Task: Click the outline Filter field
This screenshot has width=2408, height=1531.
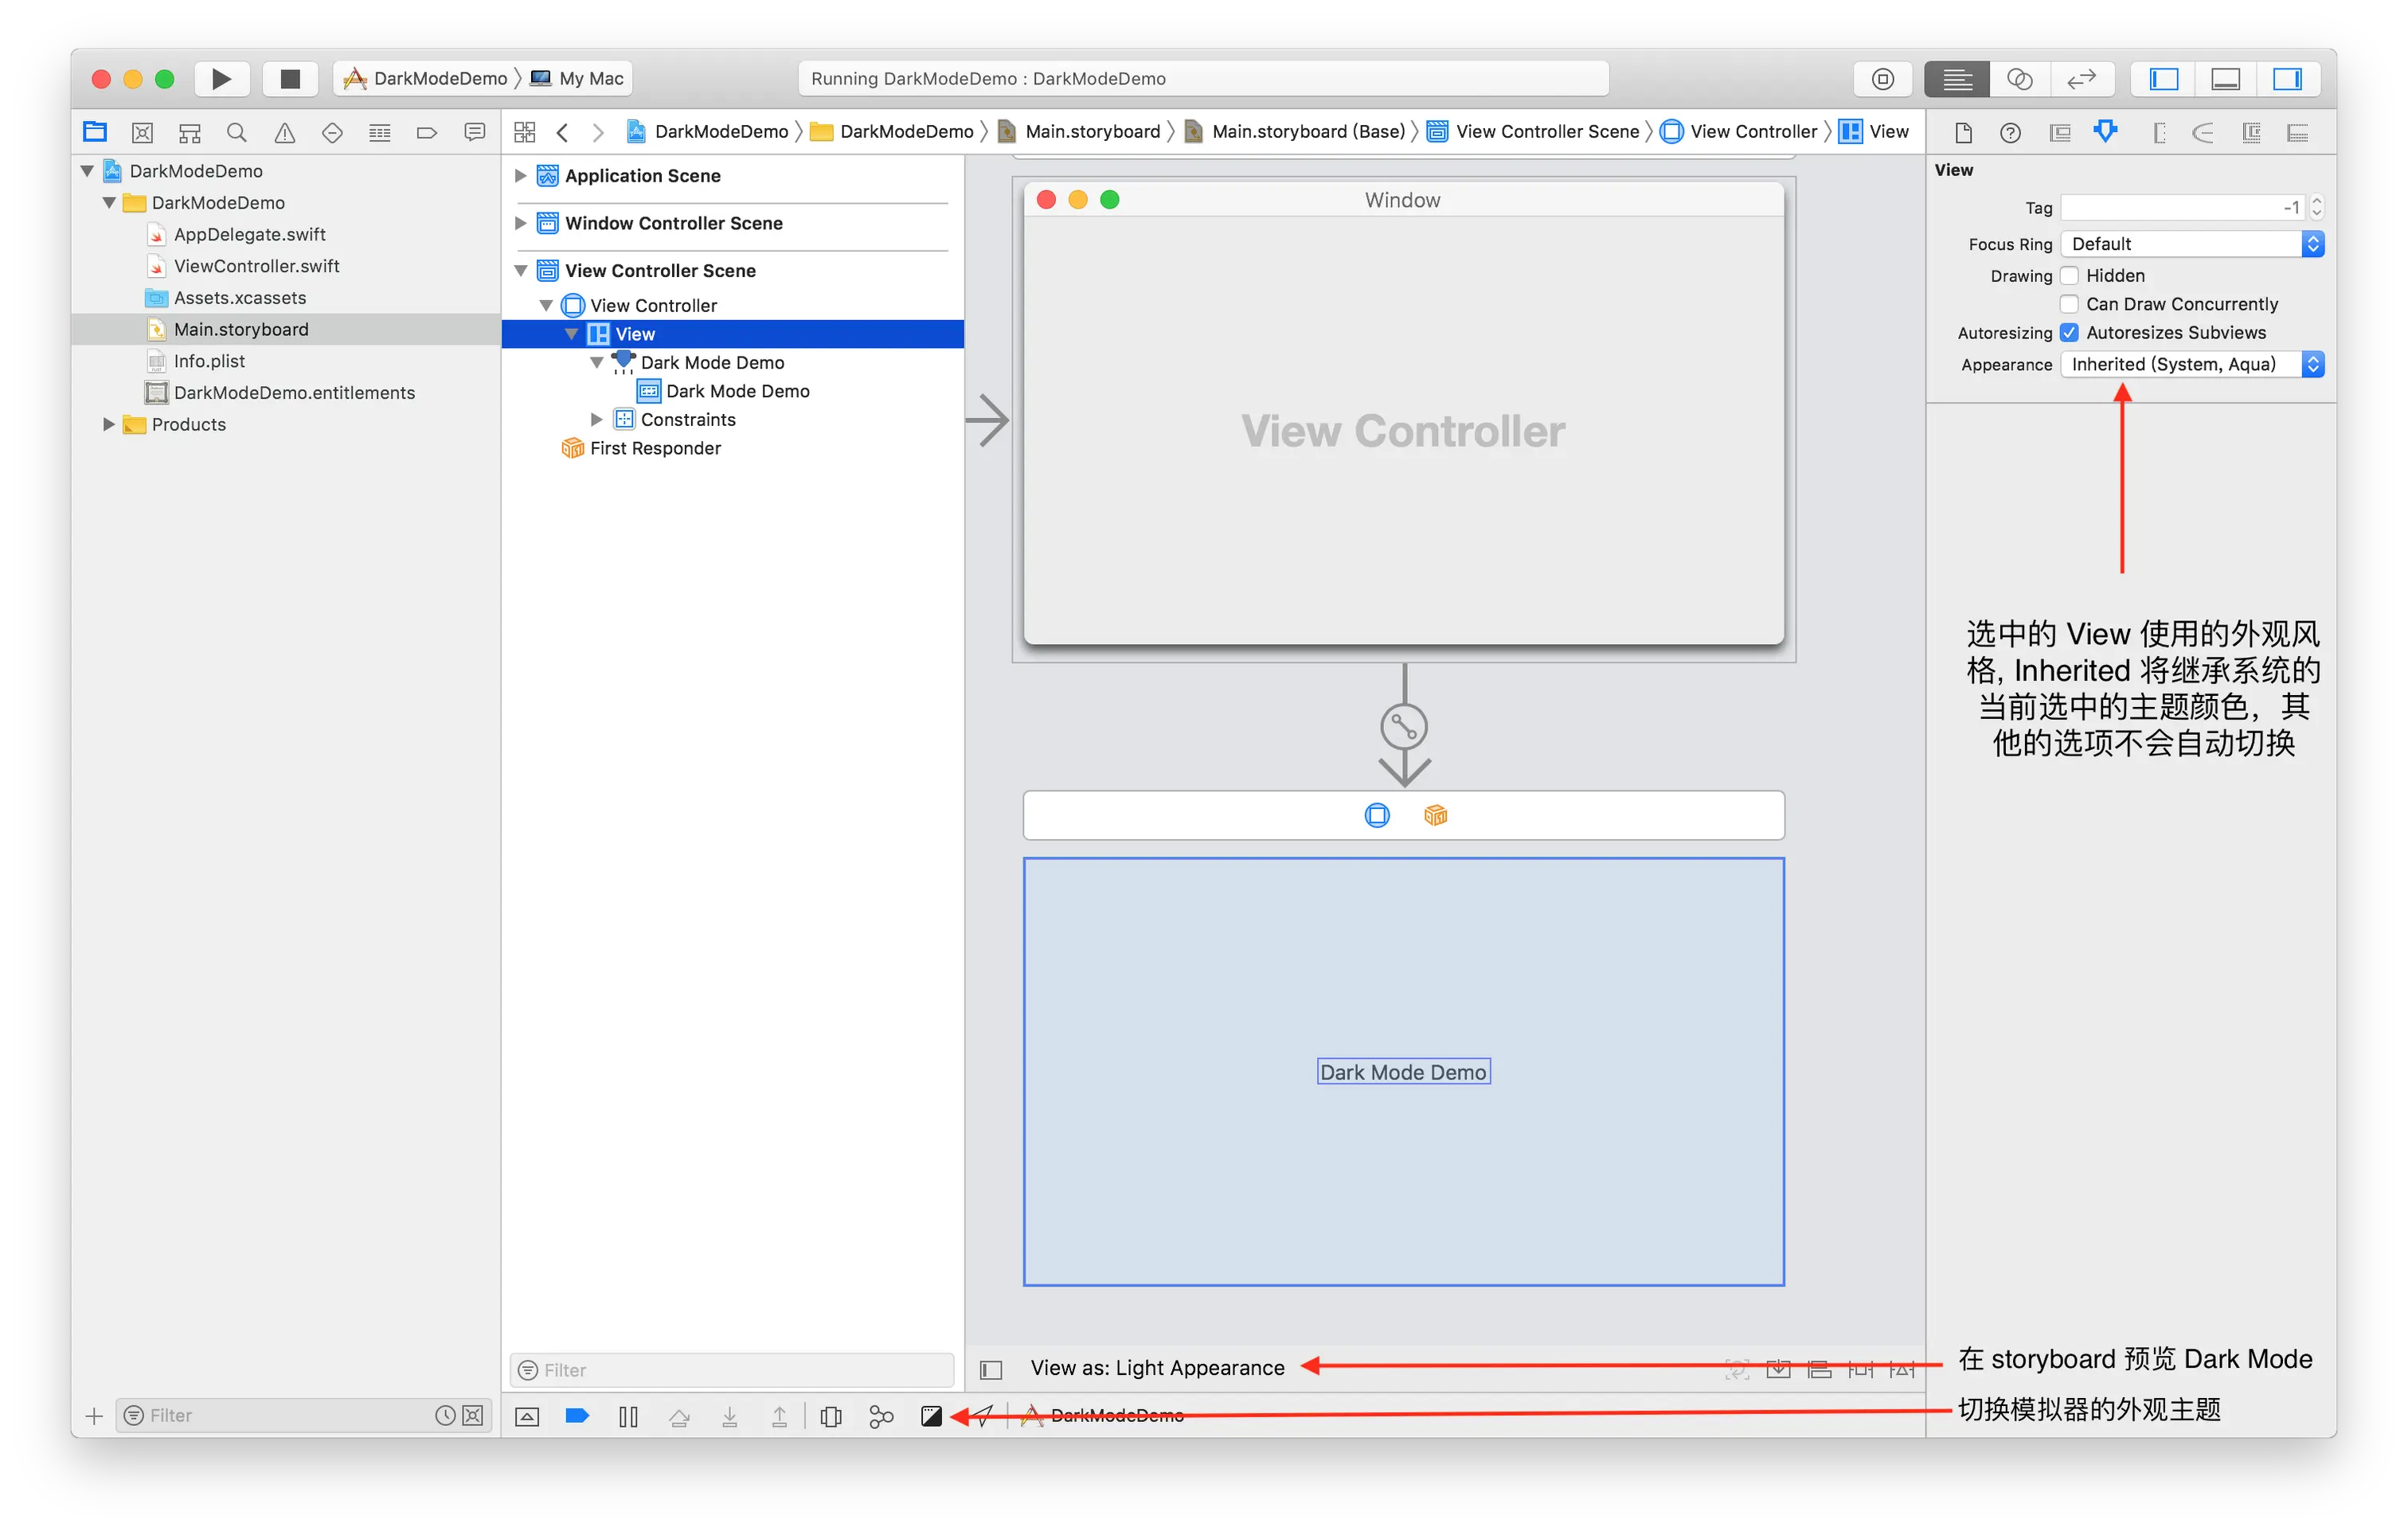Action: point(731,1369)
